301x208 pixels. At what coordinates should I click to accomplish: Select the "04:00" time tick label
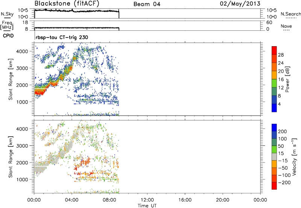point(71,200)
